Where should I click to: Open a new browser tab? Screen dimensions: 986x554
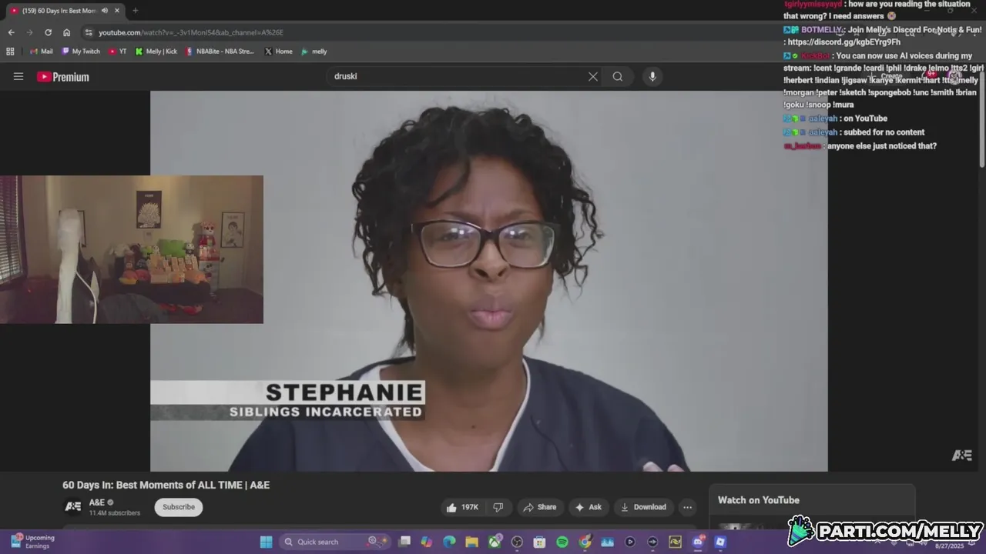(x=136, y=11)
